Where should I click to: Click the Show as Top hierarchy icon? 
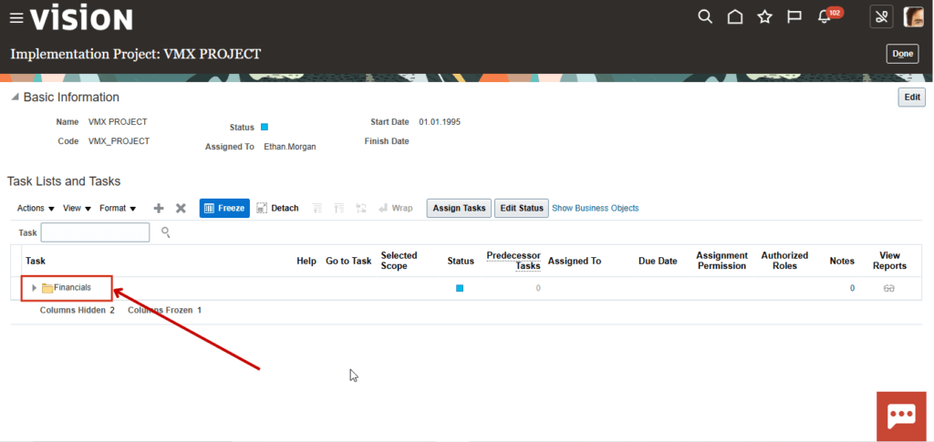[360, 208]
